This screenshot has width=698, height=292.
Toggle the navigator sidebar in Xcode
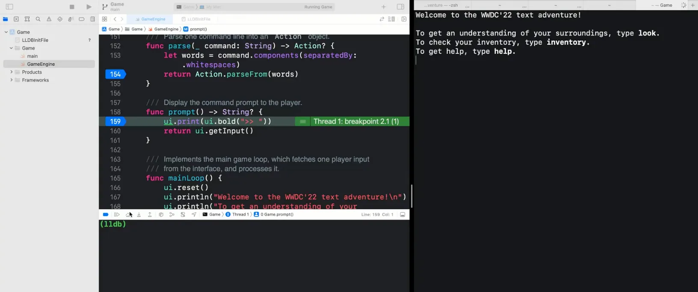9,7
